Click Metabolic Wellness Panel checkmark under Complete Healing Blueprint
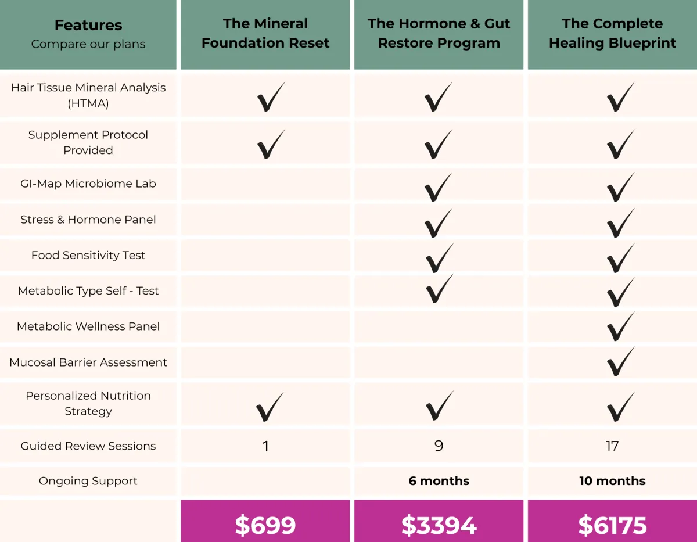 [x=620, y=327]
